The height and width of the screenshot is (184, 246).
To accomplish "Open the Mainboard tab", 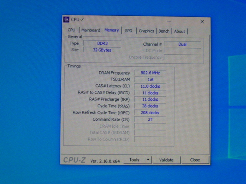I will [x=91, y=30].
